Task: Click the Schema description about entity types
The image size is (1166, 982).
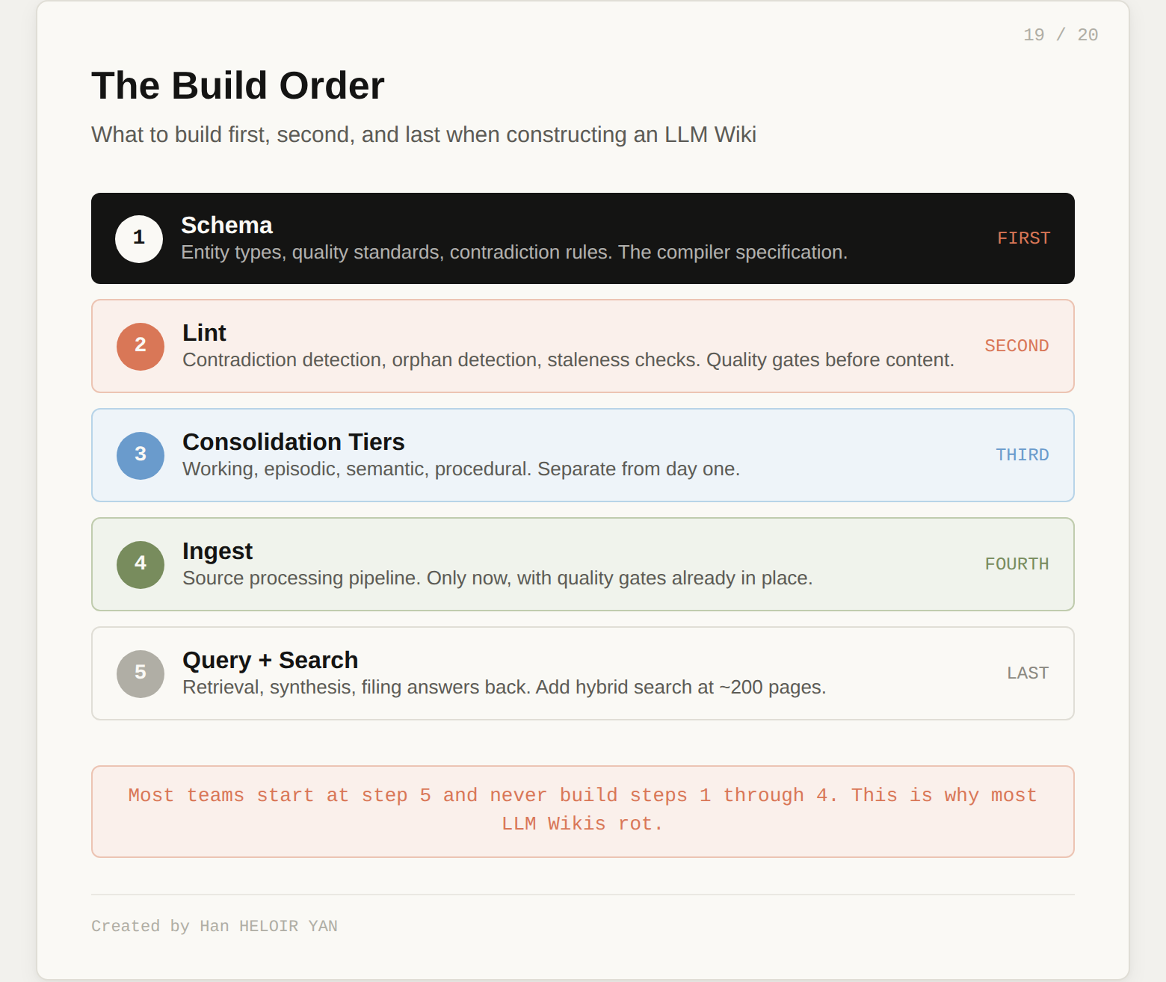Action: coord(514,253)
